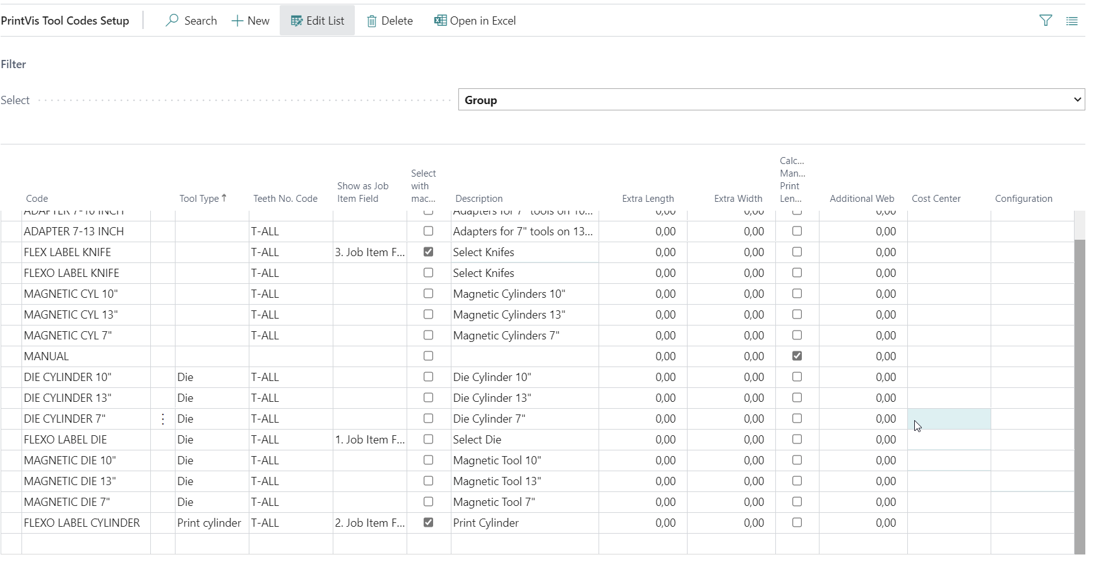
Task: Click the Delete trash can icon
Action: point(372,21)
